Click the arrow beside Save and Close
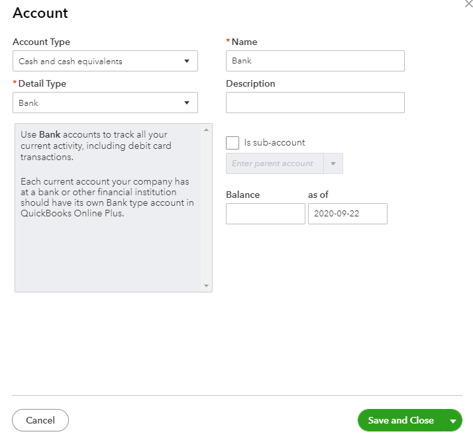The height and width of the screenshot is (448, 473). click(x=453, y=421)
